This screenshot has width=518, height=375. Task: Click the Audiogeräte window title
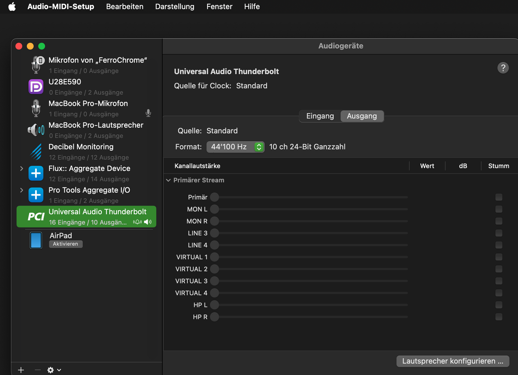pyautogui.click(x=341, y=46)
